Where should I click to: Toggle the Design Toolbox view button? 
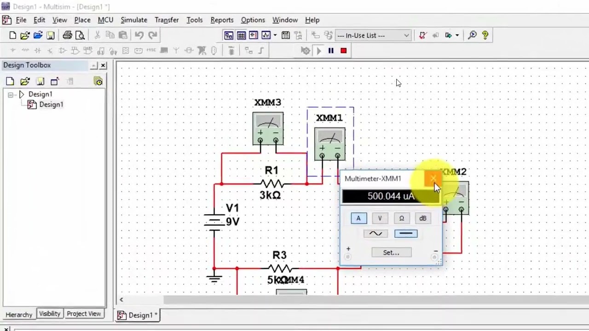229,35
